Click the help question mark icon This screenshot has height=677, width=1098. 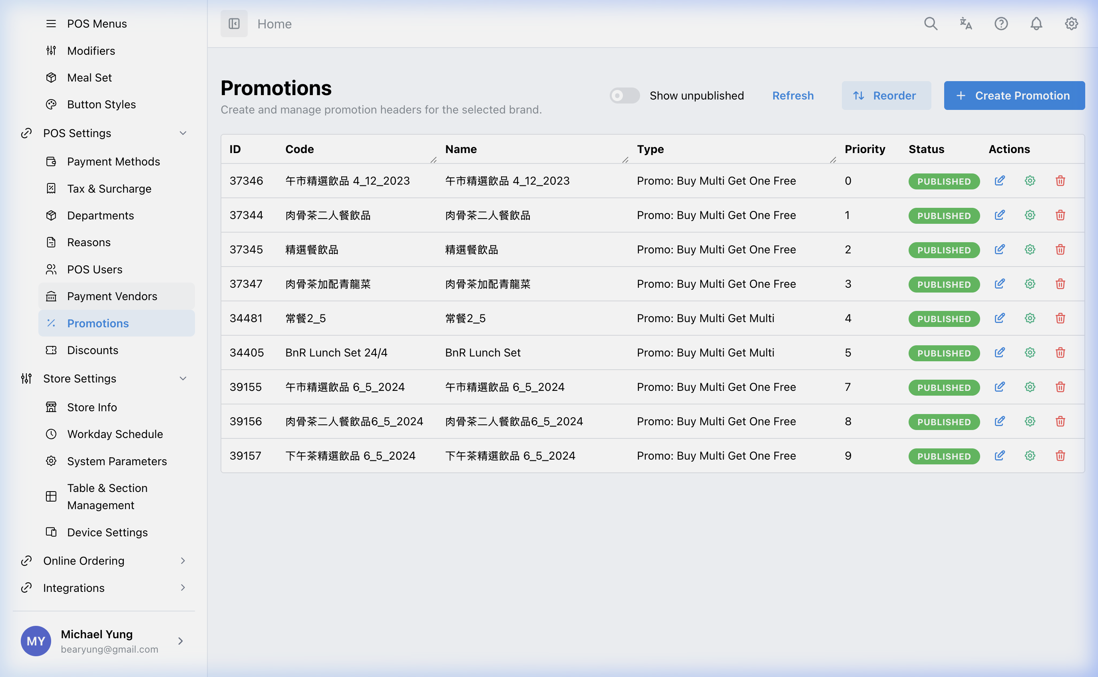pos(1001,24)
